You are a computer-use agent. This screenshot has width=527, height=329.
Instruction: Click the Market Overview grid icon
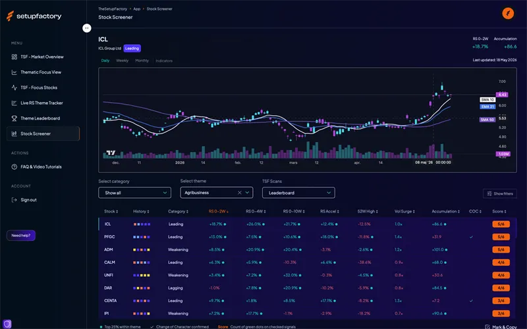(x=14, y=57)
